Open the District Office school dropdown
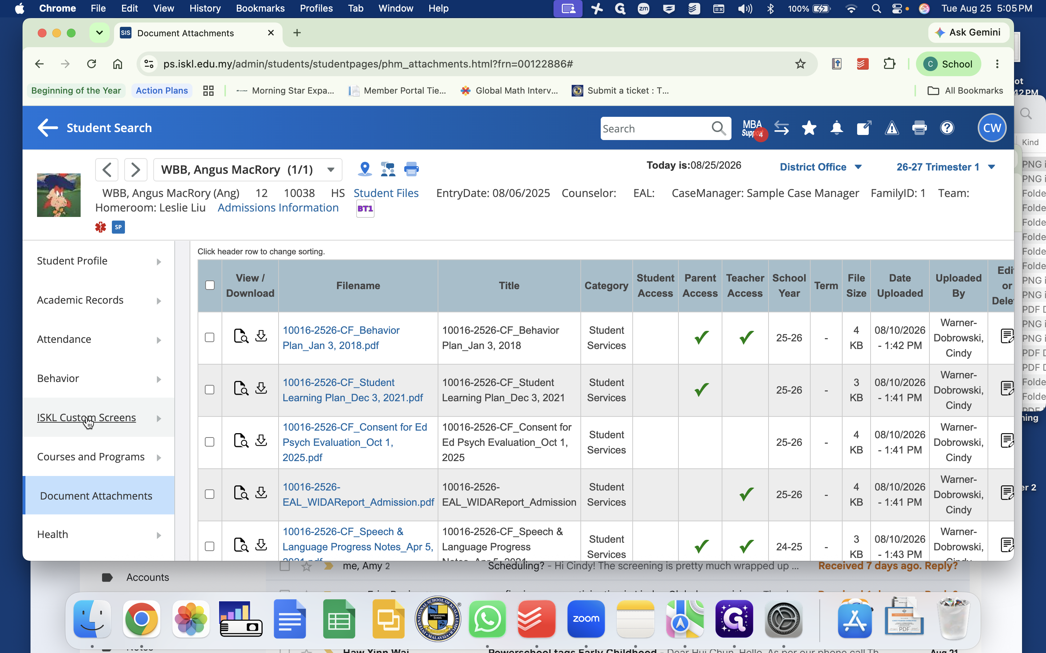Image resolution: width=1046 pixels, height=653 pixels. point(820,167)
